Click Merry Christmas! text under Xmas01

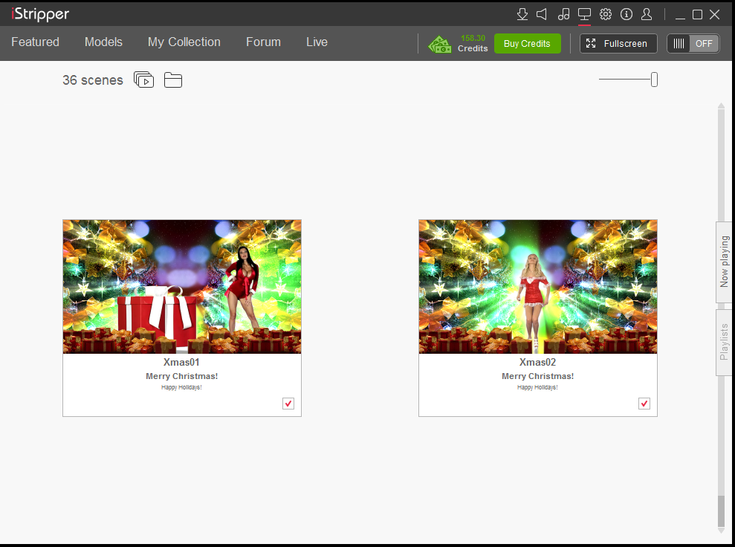click(182, 376)
